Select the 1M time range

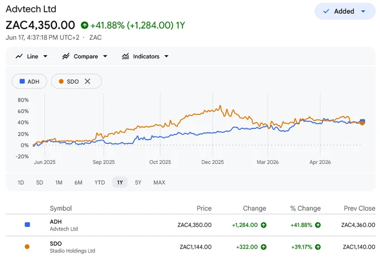tap(59, 182)
